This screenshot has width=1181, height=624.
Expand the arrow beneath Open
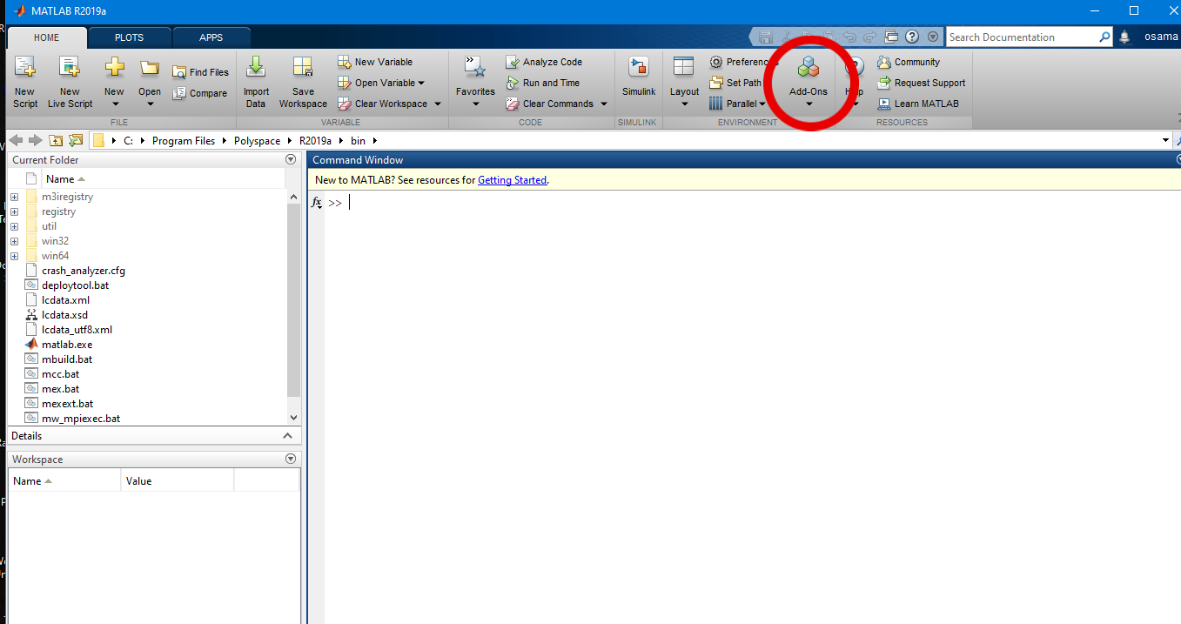point(150,104)
